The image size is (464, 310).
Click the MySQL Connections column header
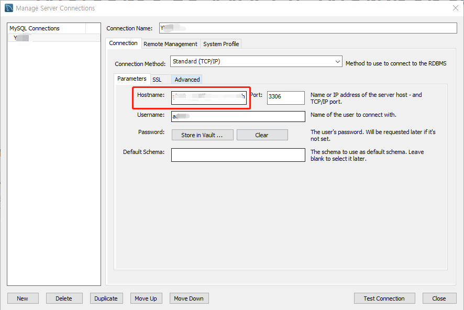[x=47, y=28]
